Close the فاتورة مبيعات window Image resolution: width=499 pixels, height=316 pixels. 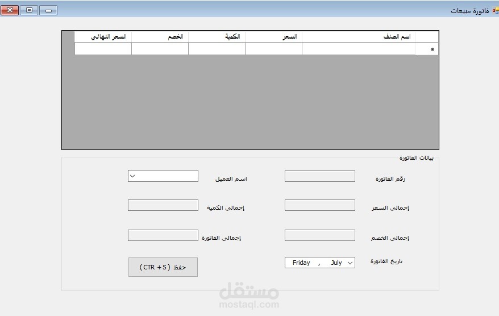point(10,10)
